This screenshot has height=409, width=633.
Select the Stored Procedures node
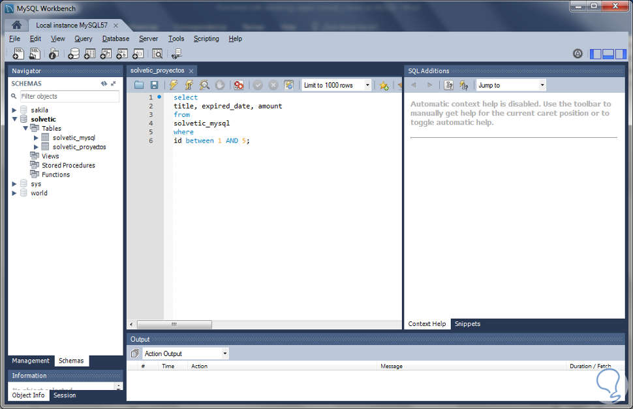[x=69, y=165]
